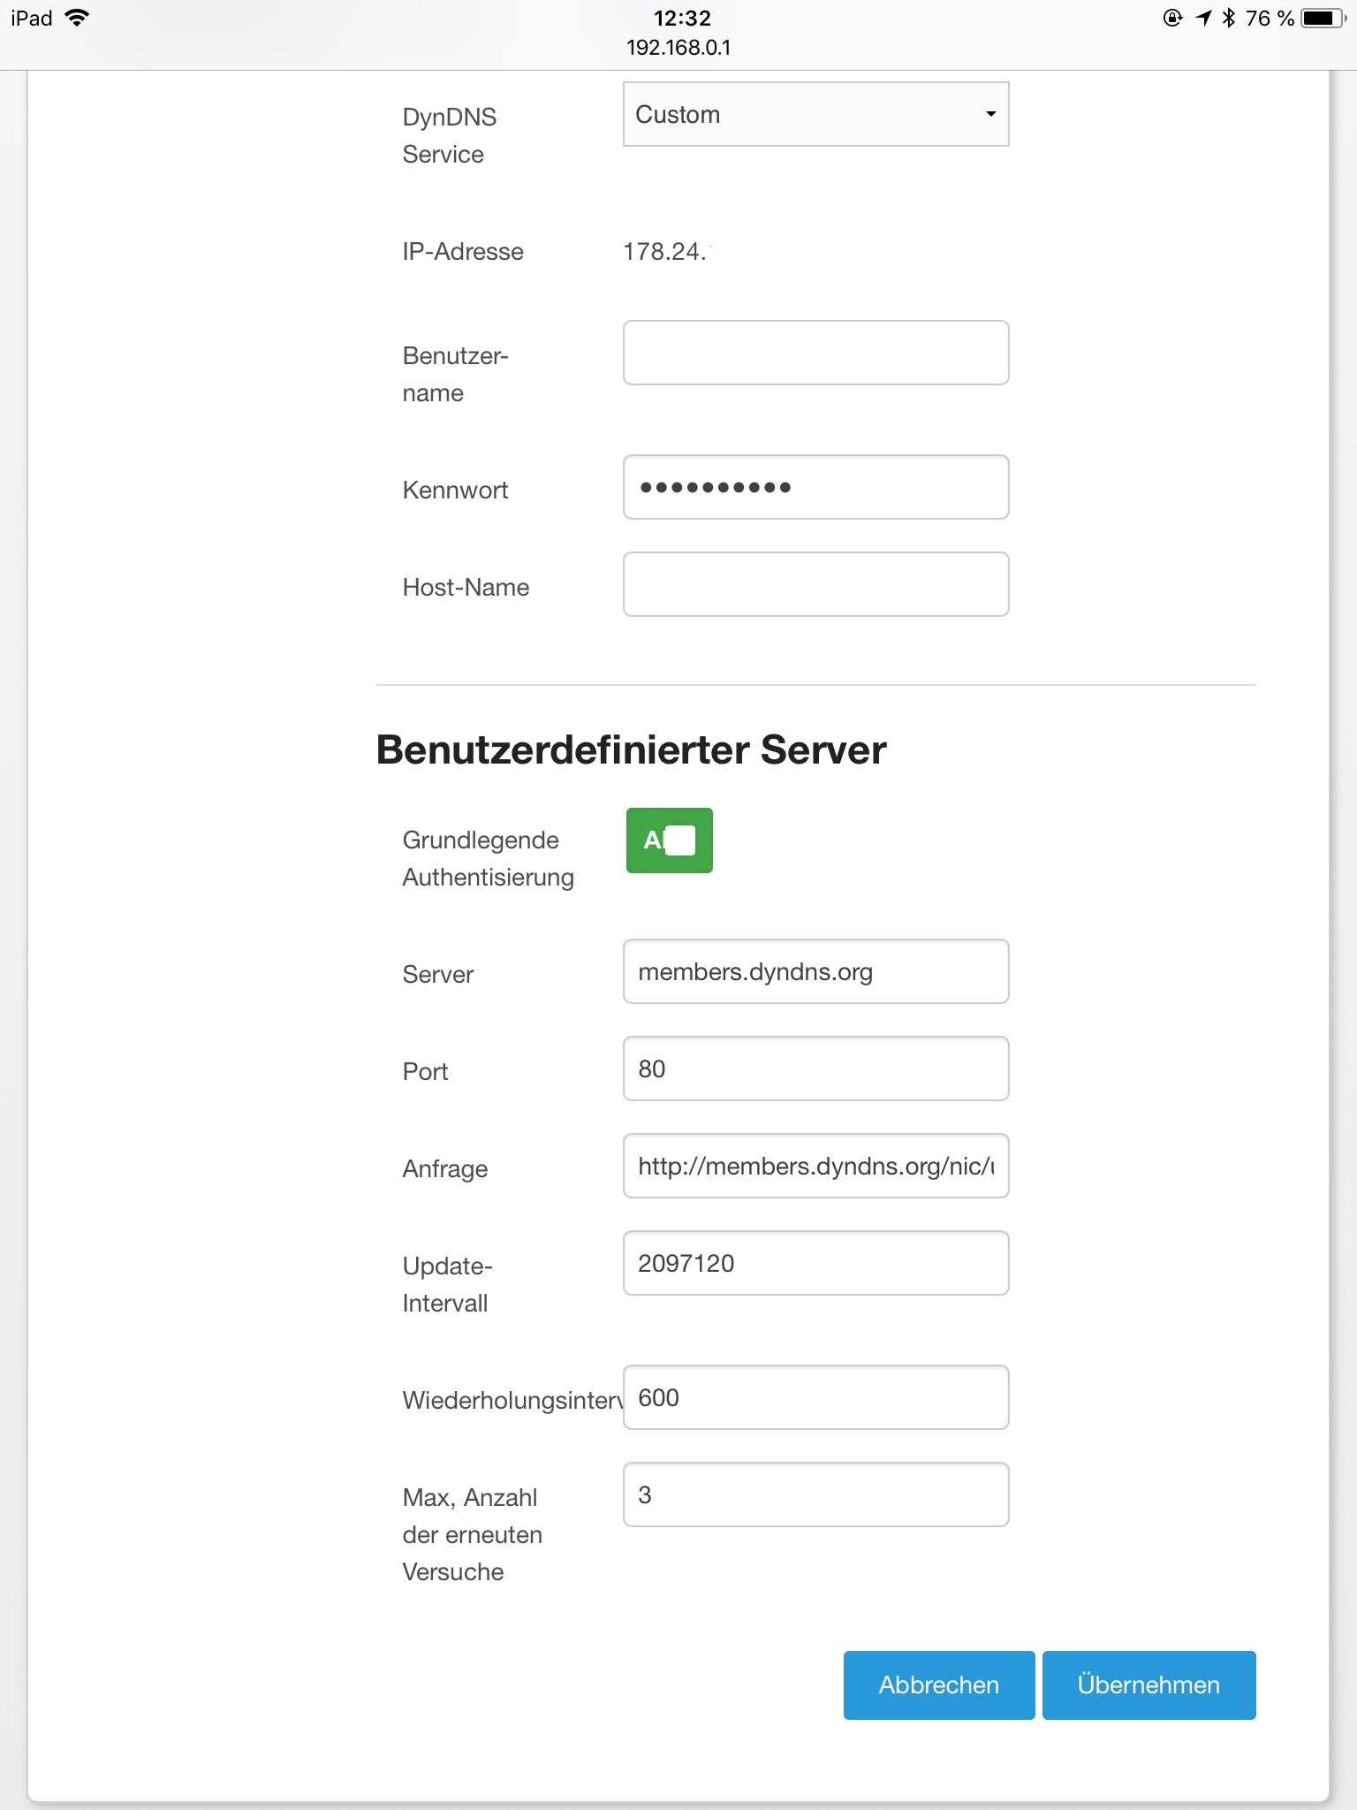
Task: Edit the Anfrage URL field
Action: [815, 1166]
